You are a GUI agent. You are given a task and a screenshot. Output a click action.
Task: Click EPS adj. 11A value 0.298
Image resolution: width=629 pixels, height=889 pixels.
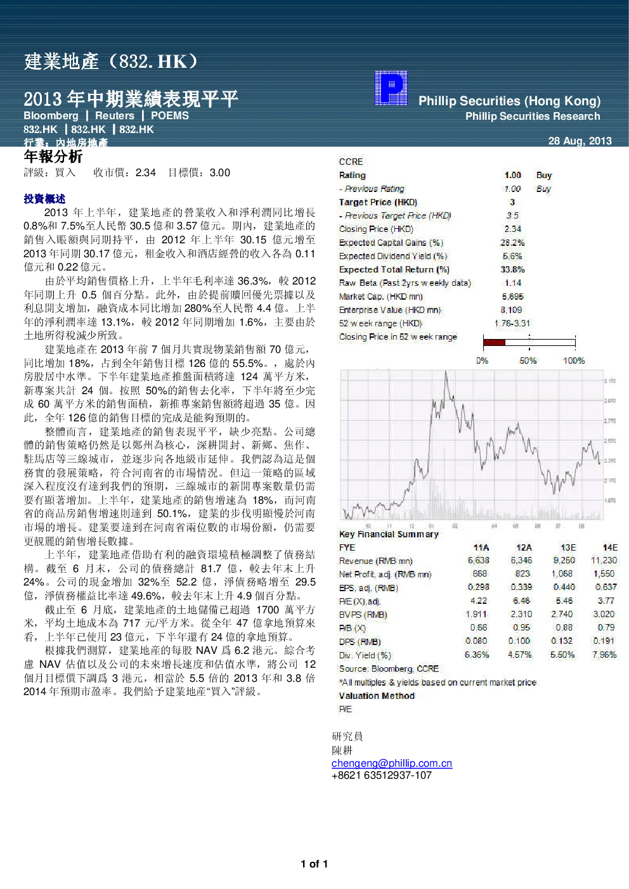[478, 587]
